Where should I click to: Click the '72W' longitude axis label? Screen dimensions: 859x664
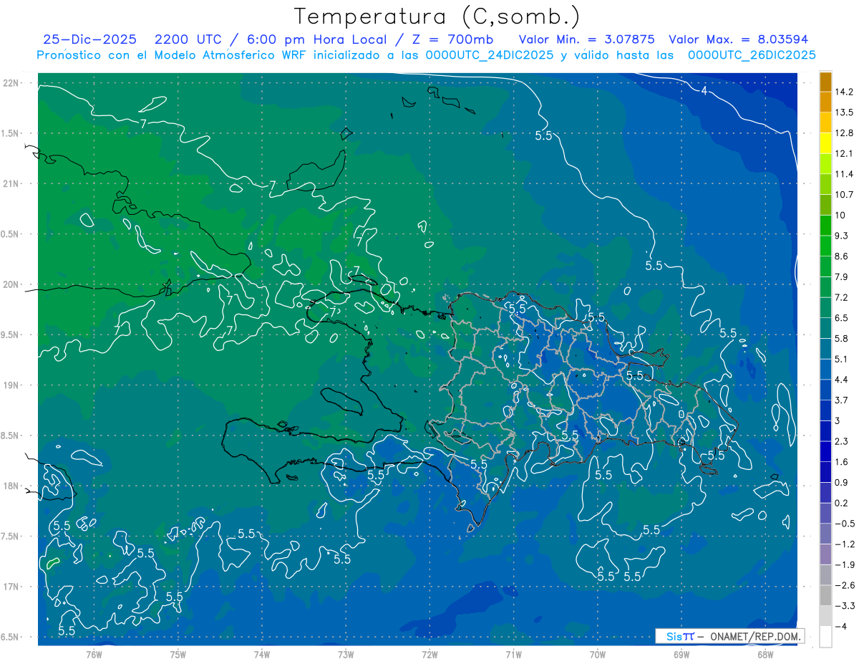429,654
